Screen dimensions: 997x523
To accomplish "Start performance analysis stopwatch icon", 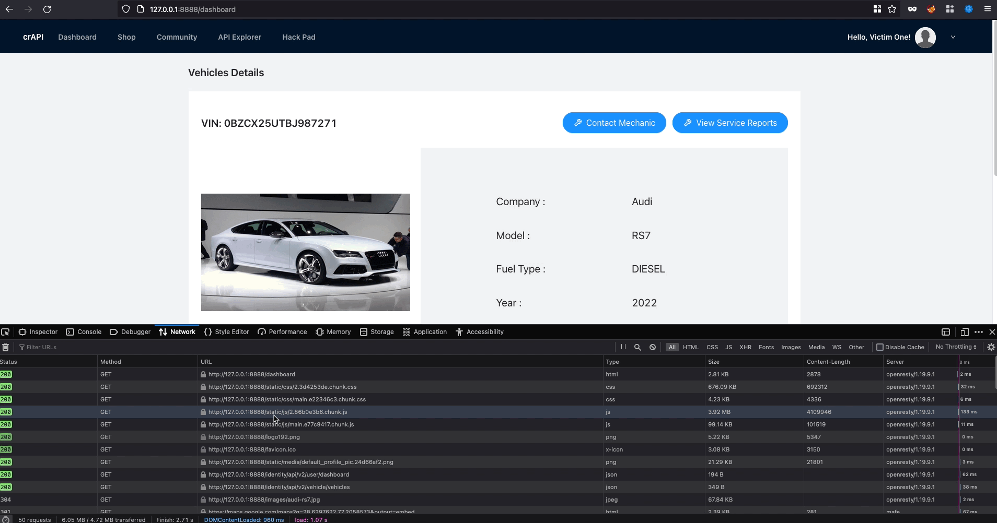I will coord(6,519).
